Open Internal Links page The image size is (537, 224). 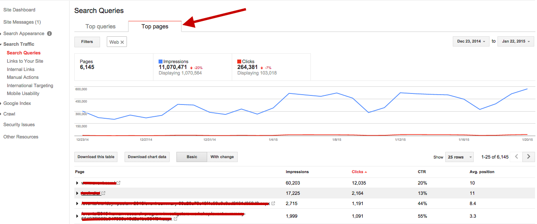coord(21,69)
